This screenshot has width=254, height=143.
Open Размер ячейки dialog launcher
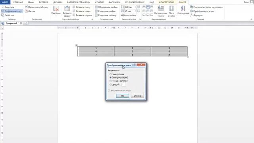click(140, 19)
